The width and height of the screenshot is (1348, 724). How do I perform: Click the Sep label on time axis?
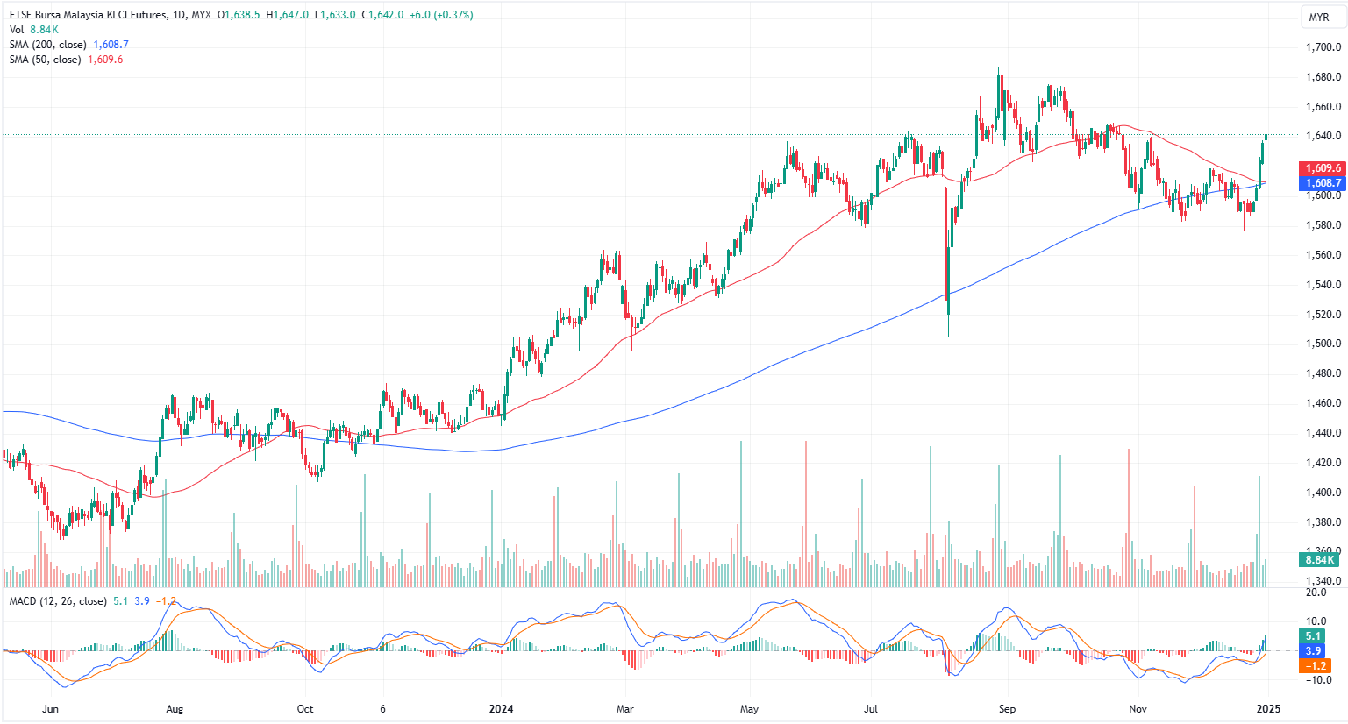pyautogui.click(x=1007, y=708)
